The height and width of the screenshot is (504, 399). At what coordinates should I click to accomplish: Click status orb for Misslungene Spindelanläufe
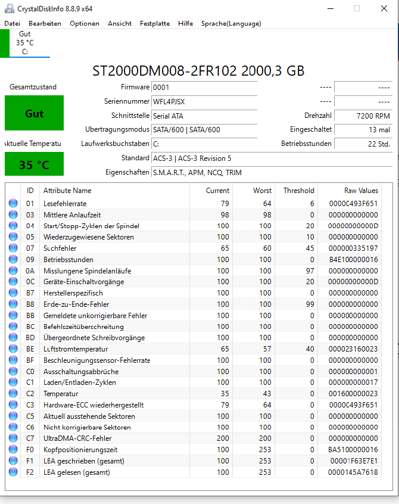click(x=13, y=270)
